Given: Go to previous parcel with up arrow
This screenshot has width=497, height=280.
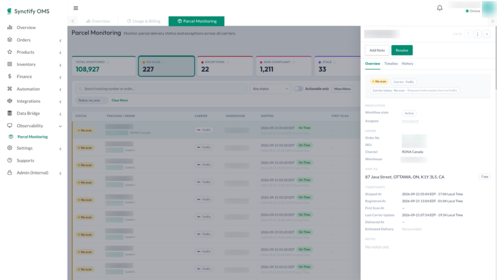Looking at the screenshot, I should (468, 34).
